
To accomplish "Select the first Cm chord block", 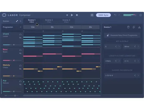I will (33, 27).
